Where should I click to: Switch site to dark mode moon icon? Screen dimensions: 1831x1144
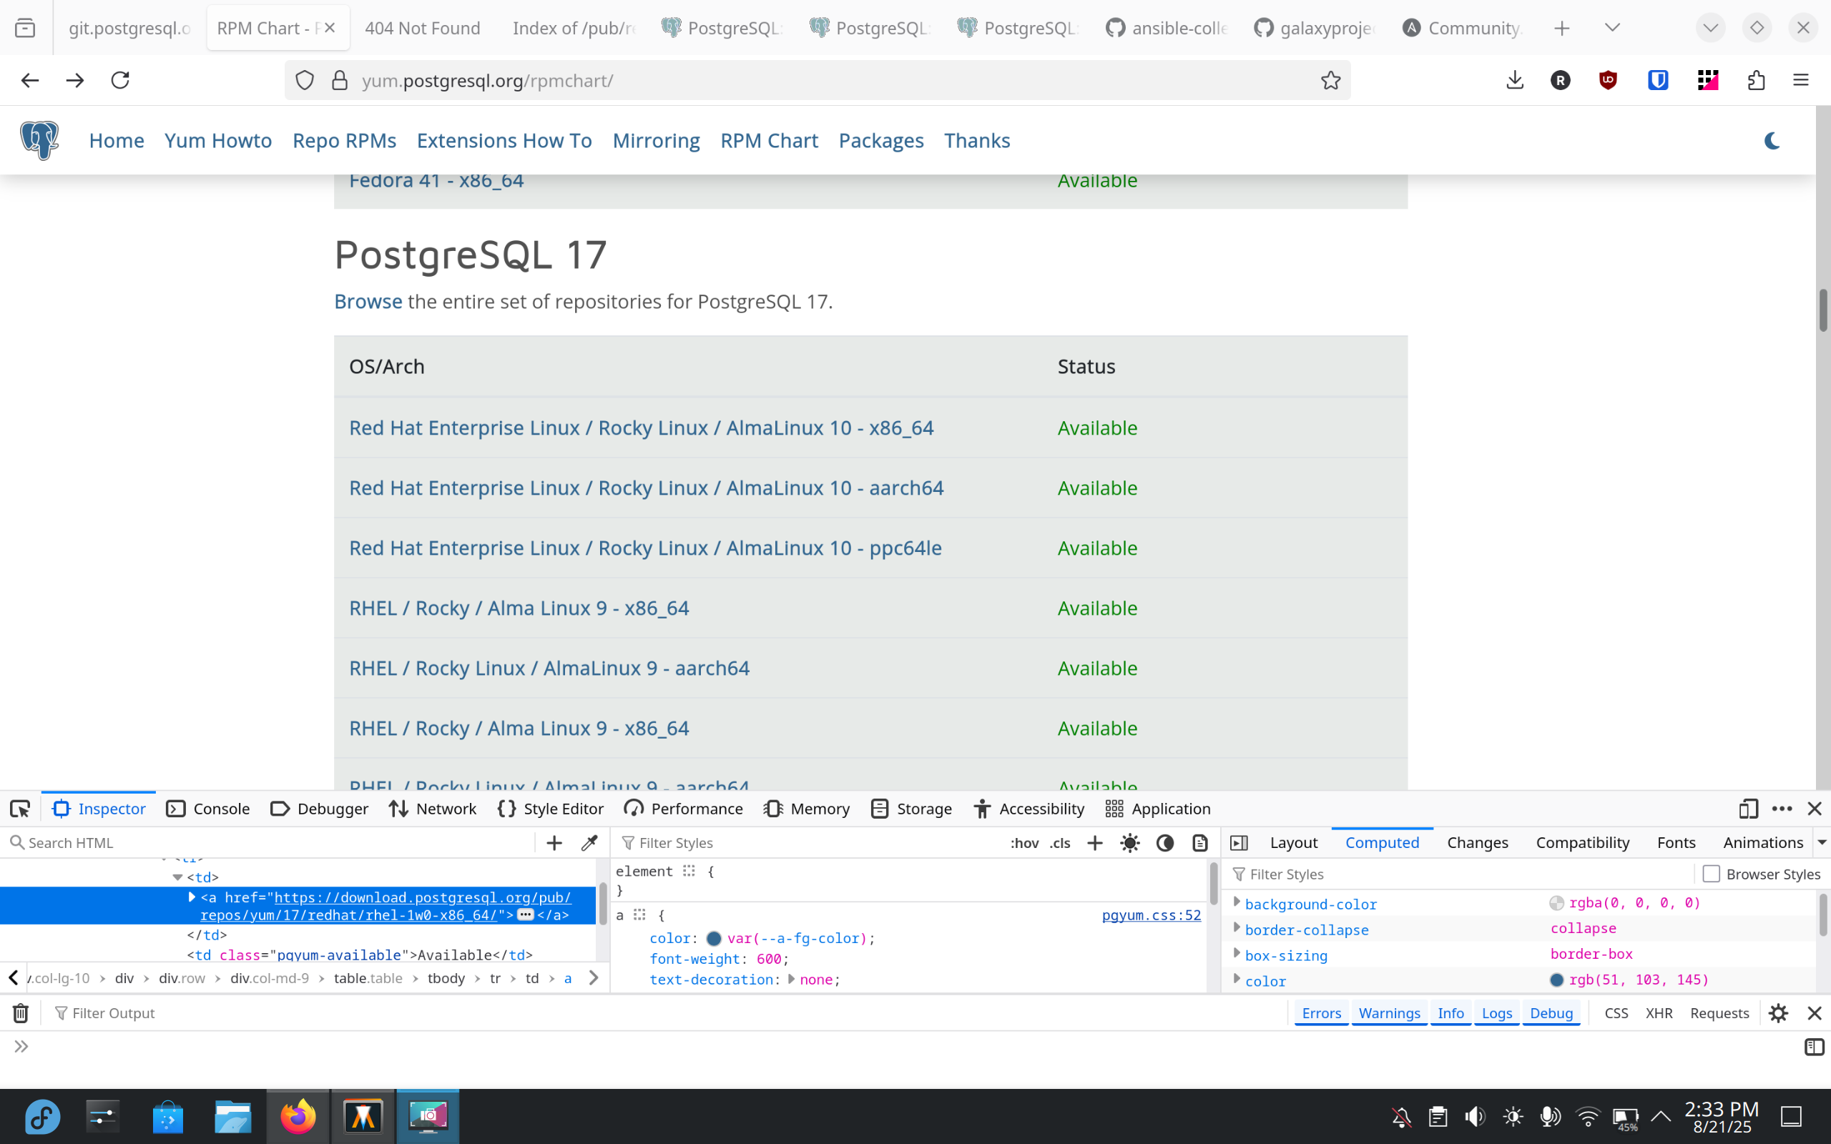point(1772,141)
